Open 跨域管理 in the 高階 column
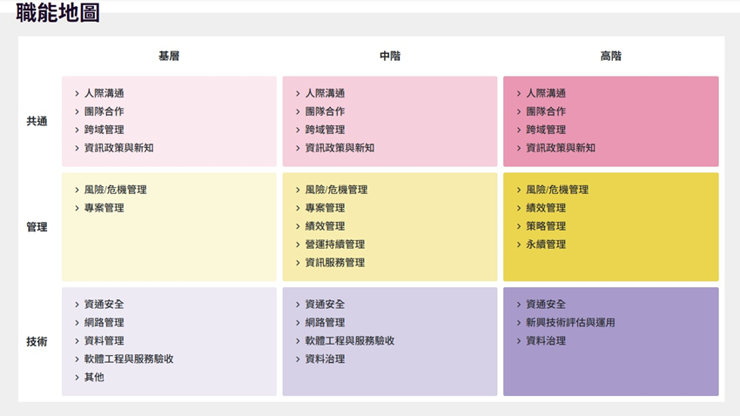This screenshot has height=416, width=740. pyautogui.click(x=545, y=130)
